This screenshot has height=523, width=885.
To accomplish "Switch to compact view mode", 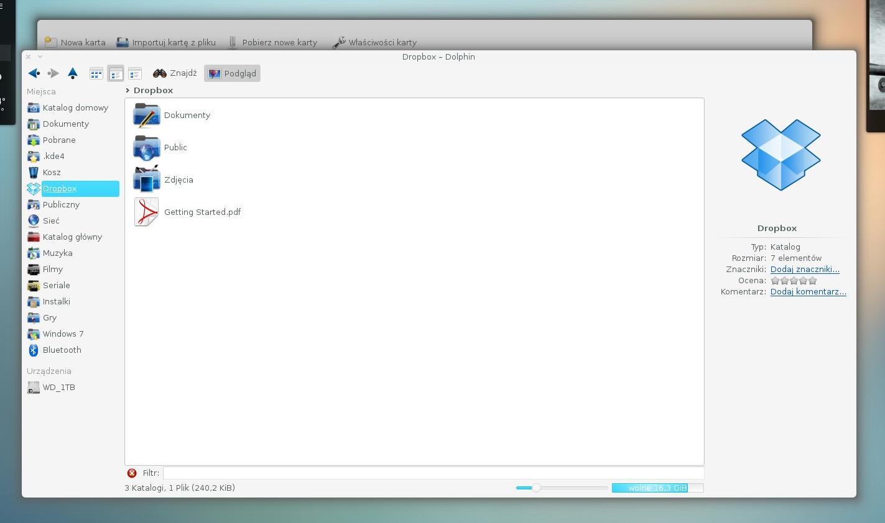I will (x=116, y=73).
